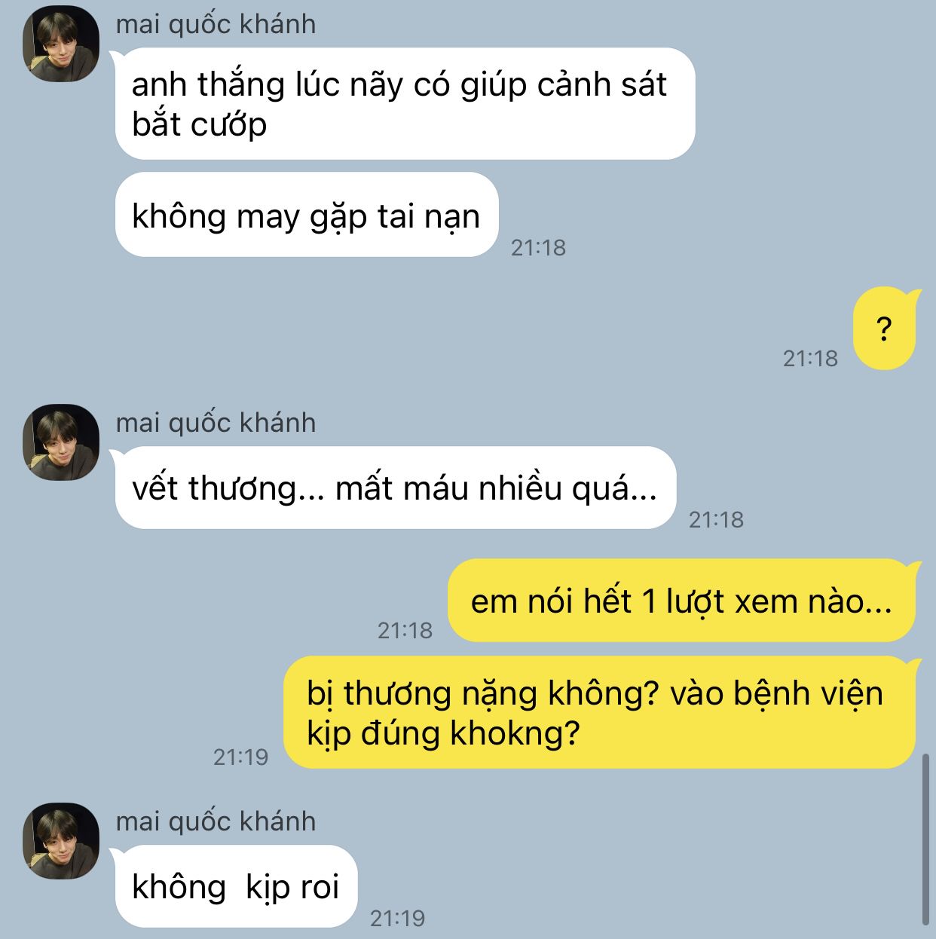Image resolution: width=936 pixels, height=939 pixels.
Task: Select message 'anh thắng lúc nãy có giúp cảnh sát'
Action: [405, 104]
